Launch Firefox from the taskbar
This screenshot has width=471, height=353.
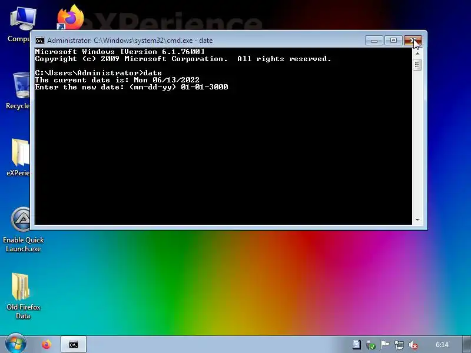coord(47,344)
